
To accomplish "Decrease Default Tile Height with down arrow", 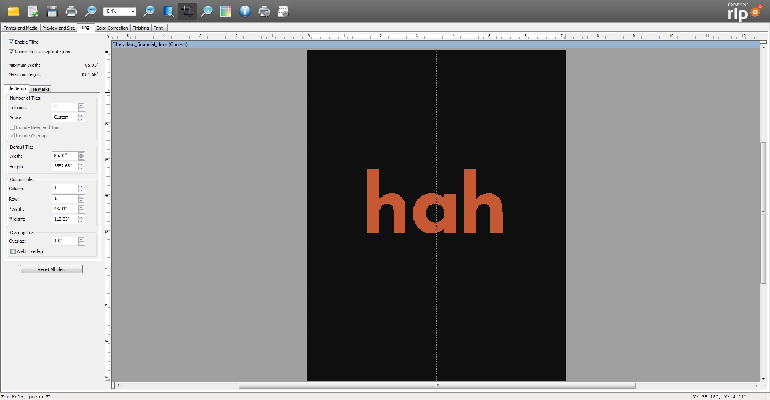I will (x=81, y=168).
